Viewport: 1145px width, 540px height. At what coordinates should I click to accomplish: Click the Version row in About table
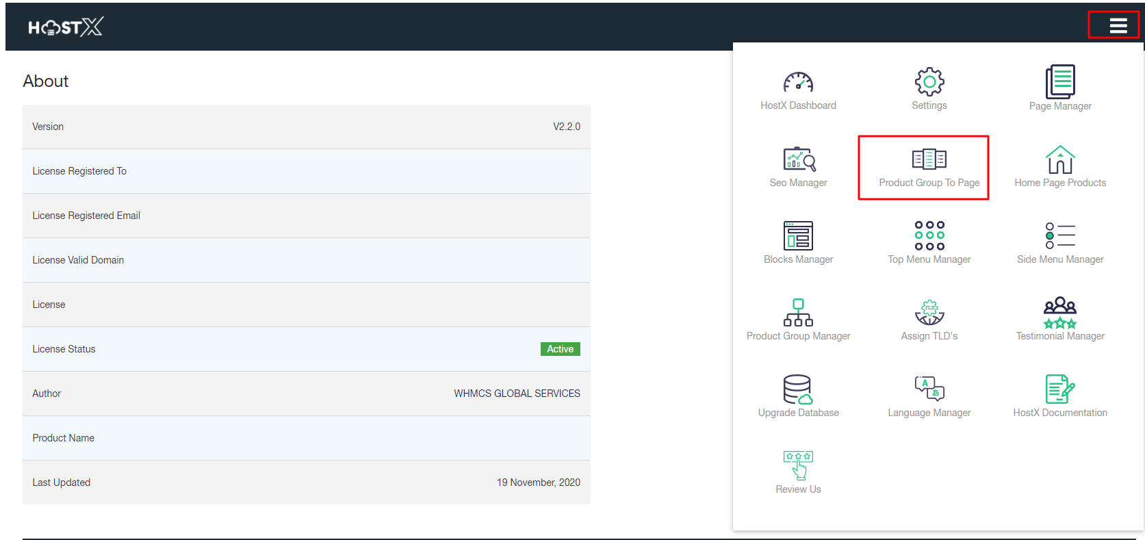point(306,127)
